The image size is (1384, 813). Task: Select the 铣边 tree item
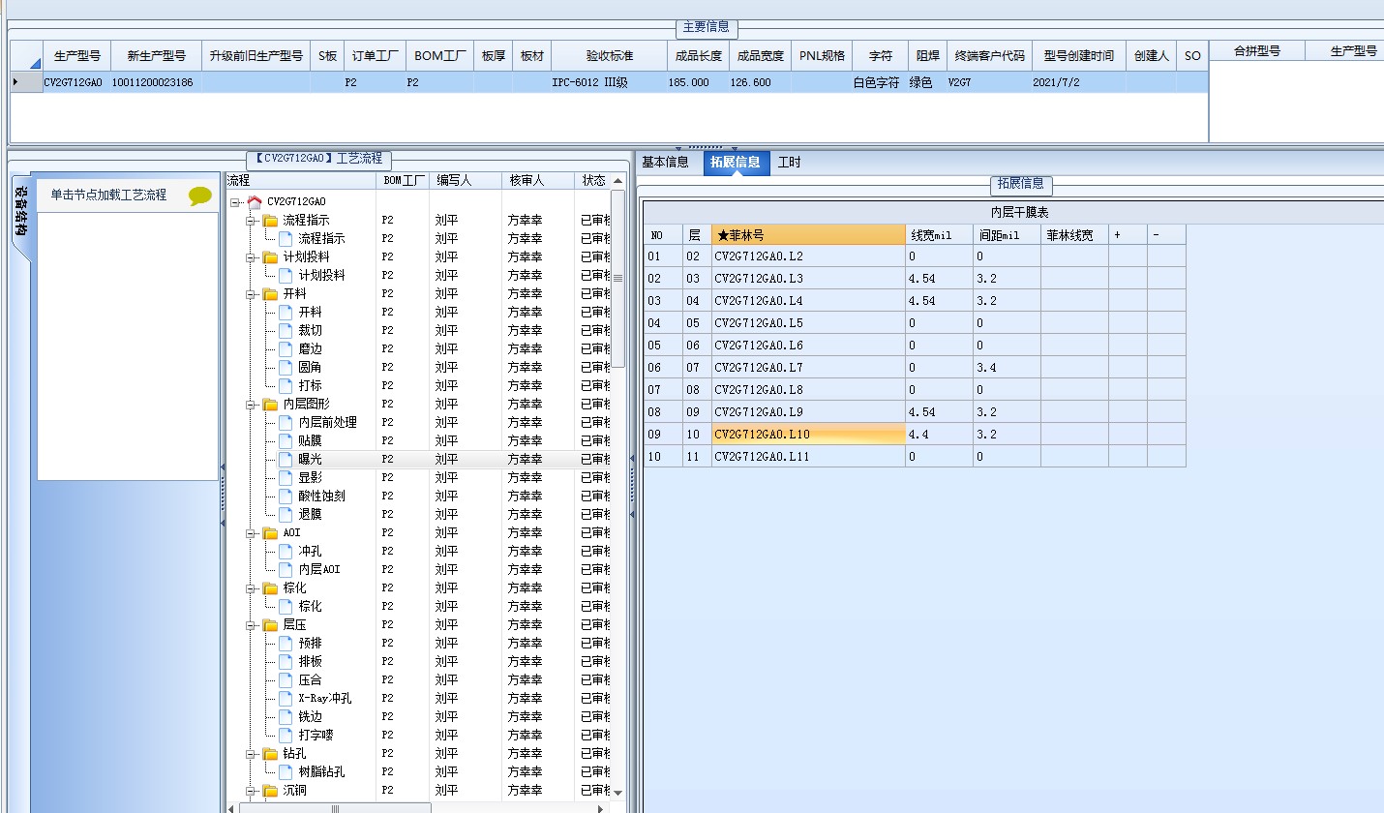[x=310, y=717]
